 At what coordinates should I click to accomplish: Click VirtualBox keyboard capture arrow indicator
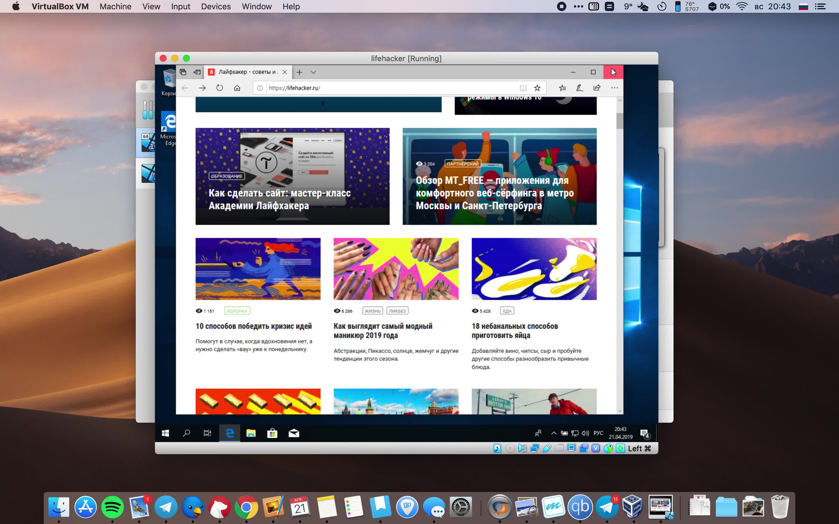coord(620,448)
